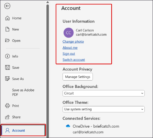Click the Change photo link
Image resolution: width=153 pixels, height=138 pixels.
coord(73,42)
